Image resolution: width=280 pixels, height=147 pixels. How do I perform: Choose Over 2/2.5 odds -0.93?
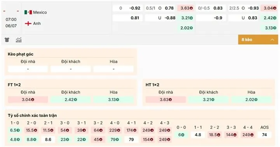point(243,8)
